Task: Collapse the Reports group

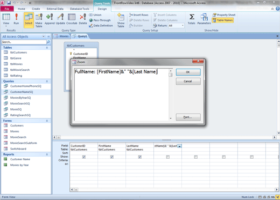Action: pyautogui.click(x=47, y=154)
